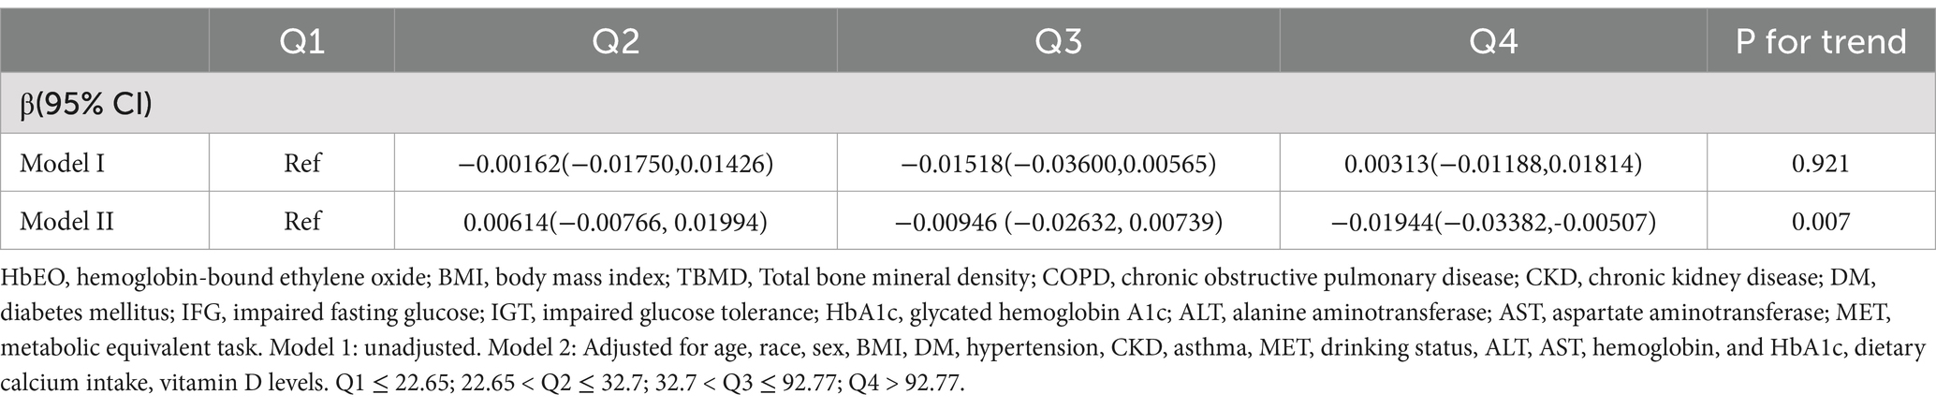The image size is (1936, 409).
Task: Click Model II Q3 value −0.00946
Action: tap(1058, 222)
